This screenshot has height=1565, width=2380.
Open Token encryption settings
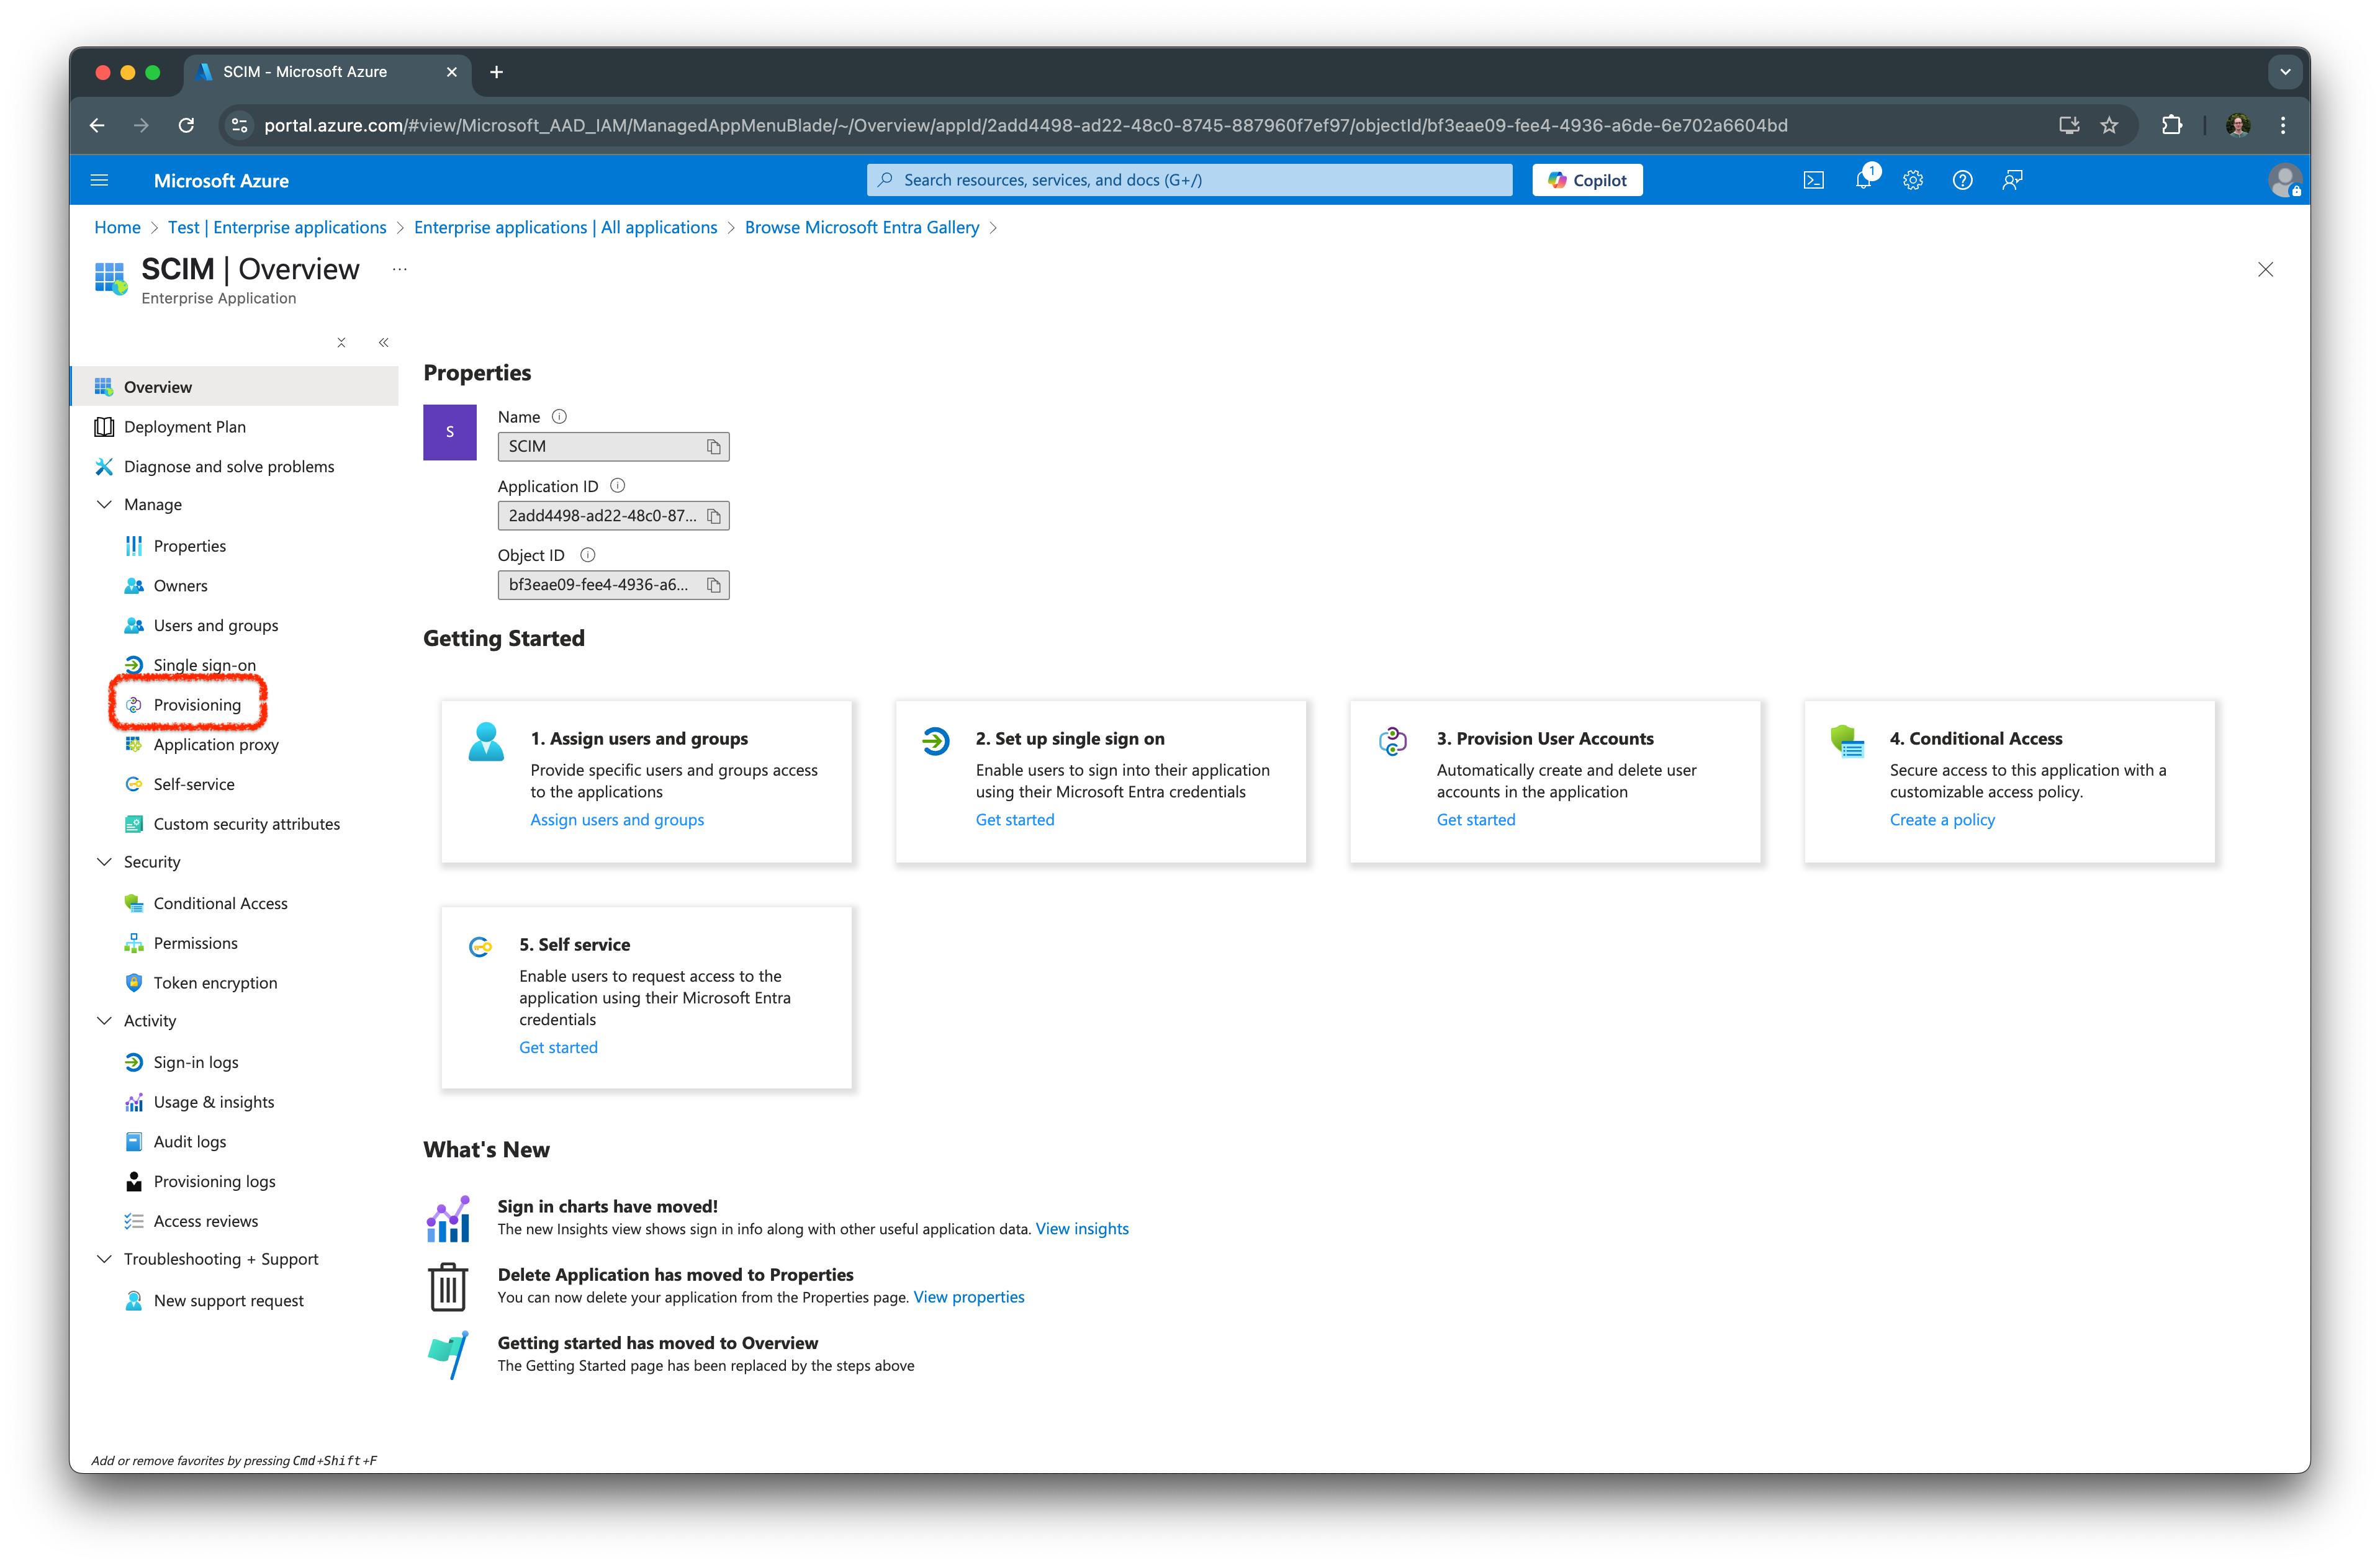pyautogui.click(x=215, y=982)
